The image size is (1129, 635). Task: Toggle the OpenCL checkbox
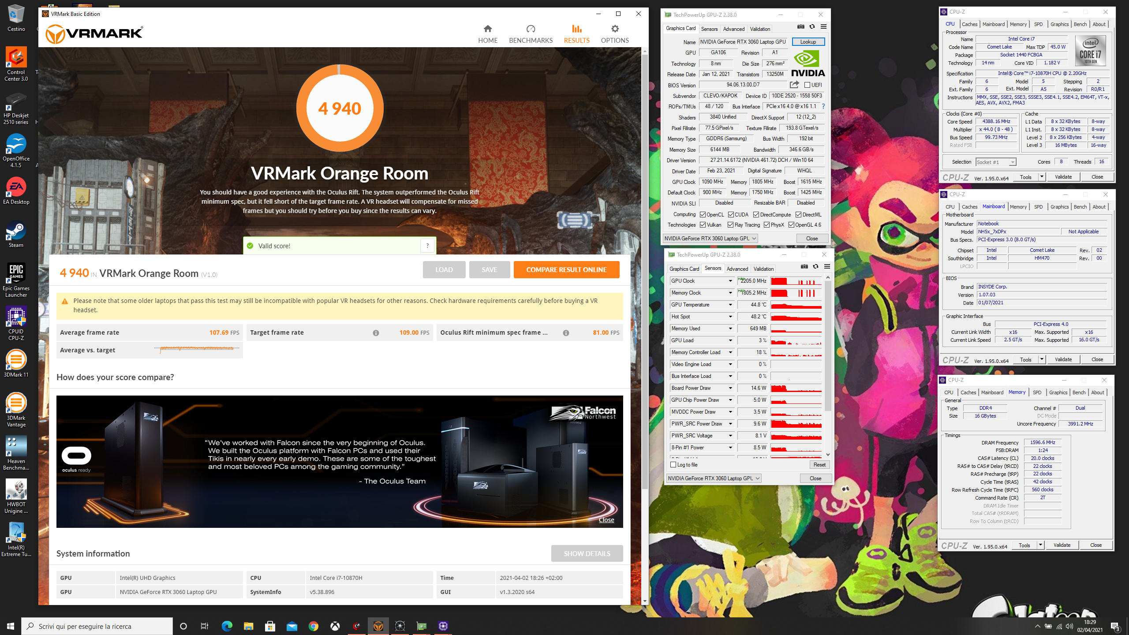pos(703,215)
